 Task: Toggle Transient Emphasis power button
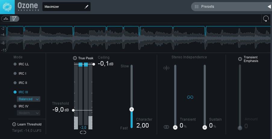point(240,59)
